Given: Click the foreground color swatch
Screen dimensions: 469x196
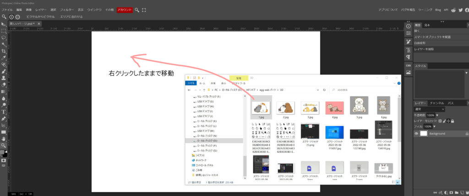Looking at the screenshot, I should [3, 151].
